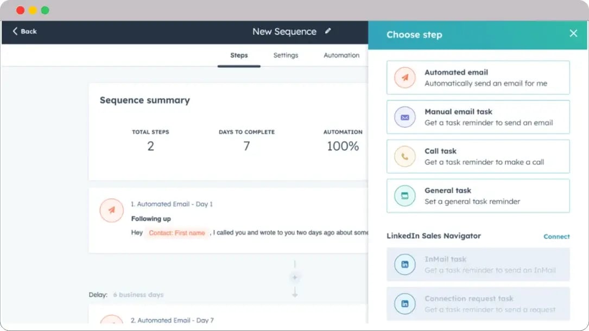The width and height of the screenshot is (589, 331).
Task: Click the Connection request task LinkedIn icon
Action: click(405, 304)
